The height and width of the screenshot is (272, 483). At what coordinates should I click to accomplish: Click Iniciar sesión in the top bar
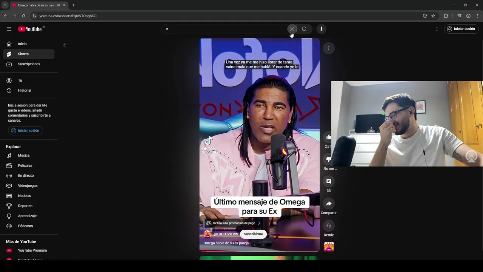(461, 29)
